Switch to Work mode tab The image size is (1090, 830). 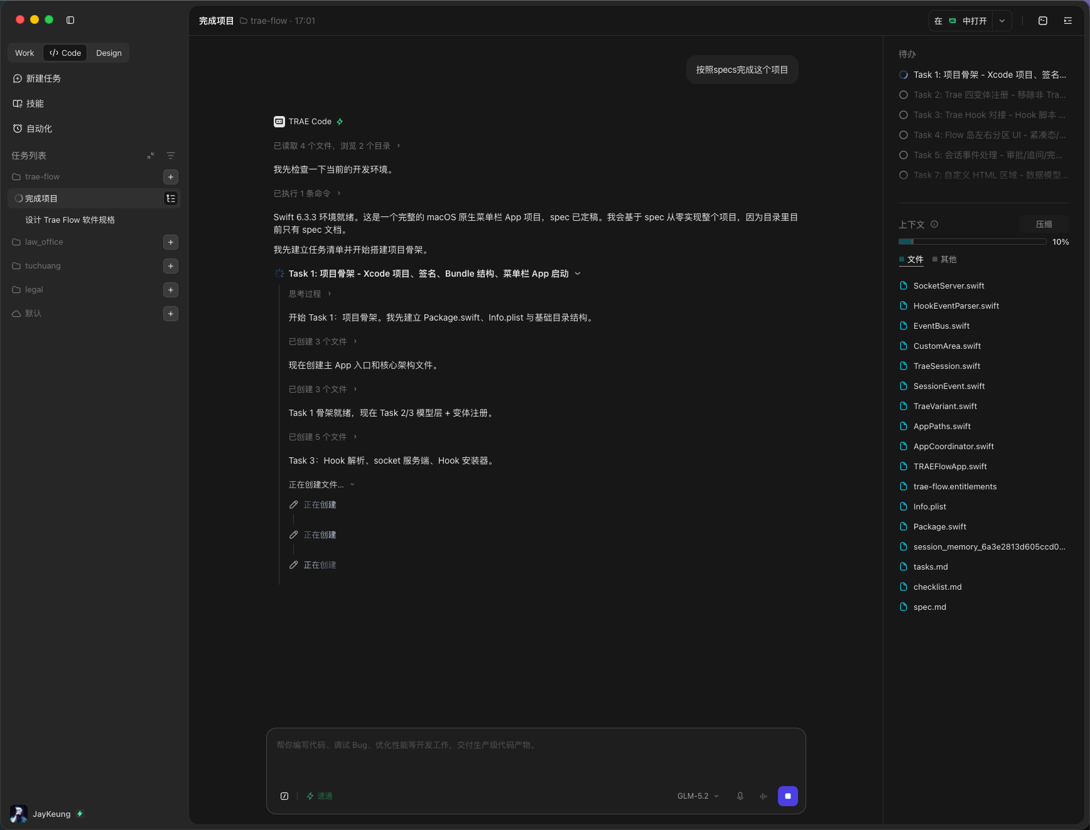(x=24, y=53)
